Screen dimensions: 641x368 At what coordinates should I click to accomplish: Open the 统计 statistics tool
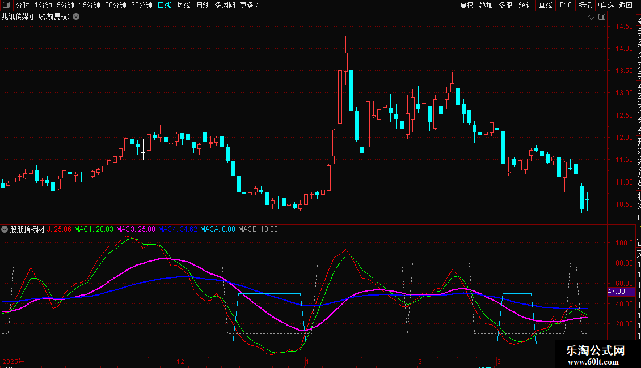click(525, 5)
